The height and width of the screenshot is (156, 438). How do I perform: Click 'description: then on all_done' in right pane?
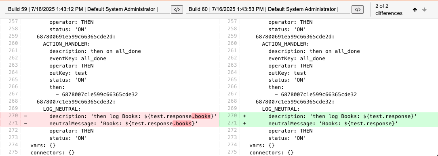pyautogui.click(x=314, y=51)
